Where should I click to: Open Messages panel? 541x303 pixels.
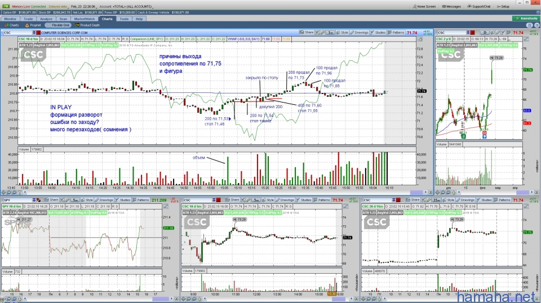coord(451,7)
